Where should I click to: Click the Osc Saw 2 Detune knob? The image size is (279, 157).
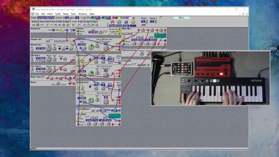click(x=49, y=70)
